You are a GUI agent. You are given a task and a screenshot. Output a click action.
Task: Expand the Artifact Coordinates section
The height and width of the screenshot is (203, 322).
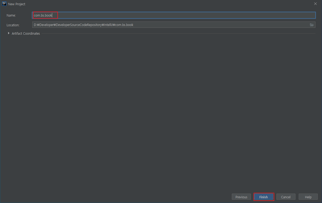[9, 33]
